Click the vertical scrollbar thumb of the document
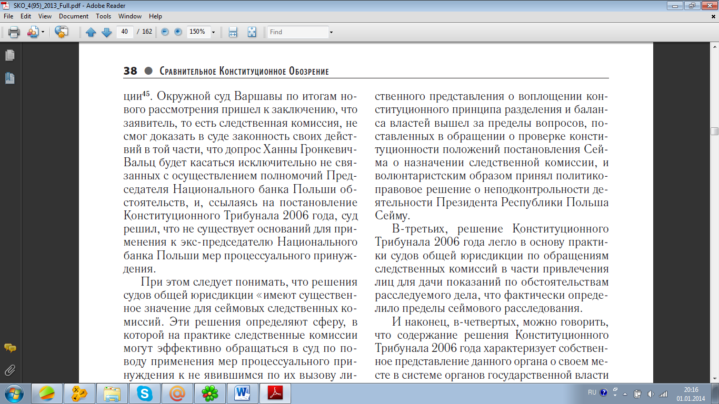This screenshot has width=719, height=404. coord(714,132)
